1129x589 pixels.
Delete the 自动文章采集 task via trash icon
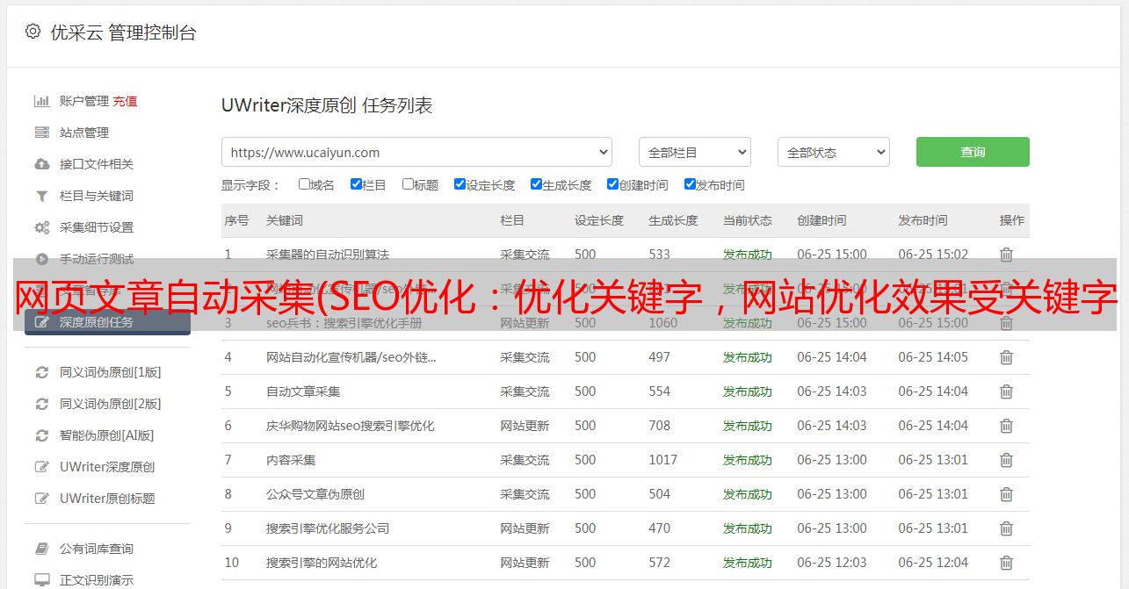tap(1007, 391)
